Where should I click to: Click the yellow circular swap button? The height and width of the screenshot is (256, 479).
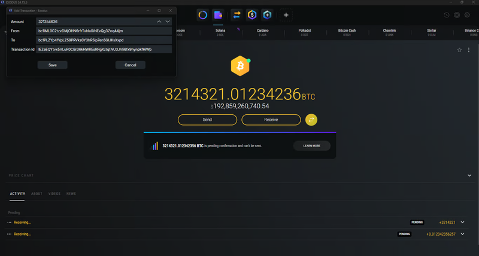[x=311, y=120]
